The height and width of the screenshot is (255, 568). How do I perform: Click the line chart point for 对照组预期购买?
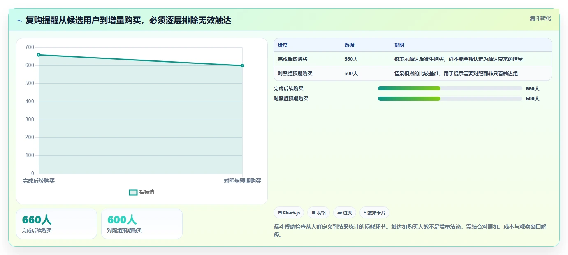click(x=242, y=65)
